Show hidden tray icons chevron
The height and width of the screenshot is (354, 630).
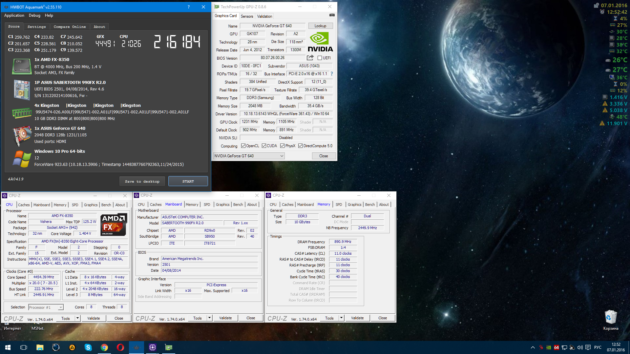[533, 347]
